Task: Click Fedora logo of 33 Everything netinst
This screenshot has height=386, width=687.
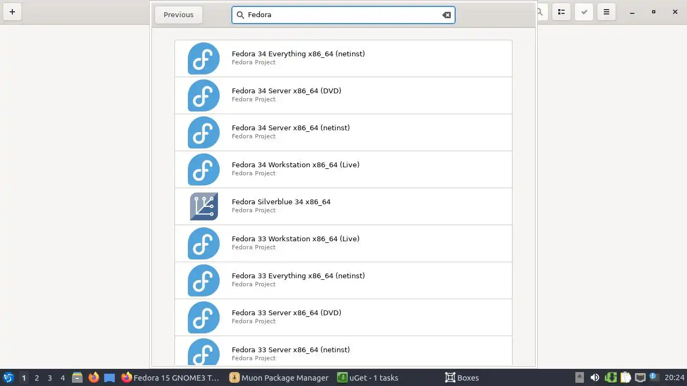Action: click(203, 280)
